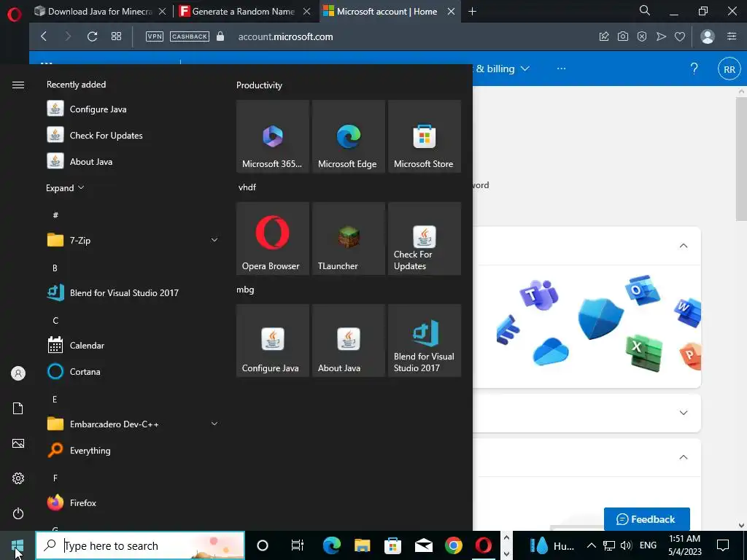The width and height of the screenshot is (747, 560).
Task: Click the volume icon in system tray
Action: 627,545
